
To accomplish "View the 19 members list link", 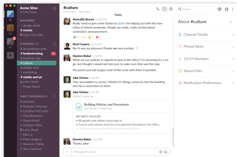I will tap(70, 12).
